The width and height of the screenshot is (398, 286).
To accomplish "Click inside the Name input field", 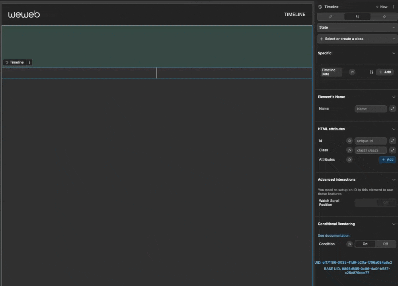I will (370, 108).
